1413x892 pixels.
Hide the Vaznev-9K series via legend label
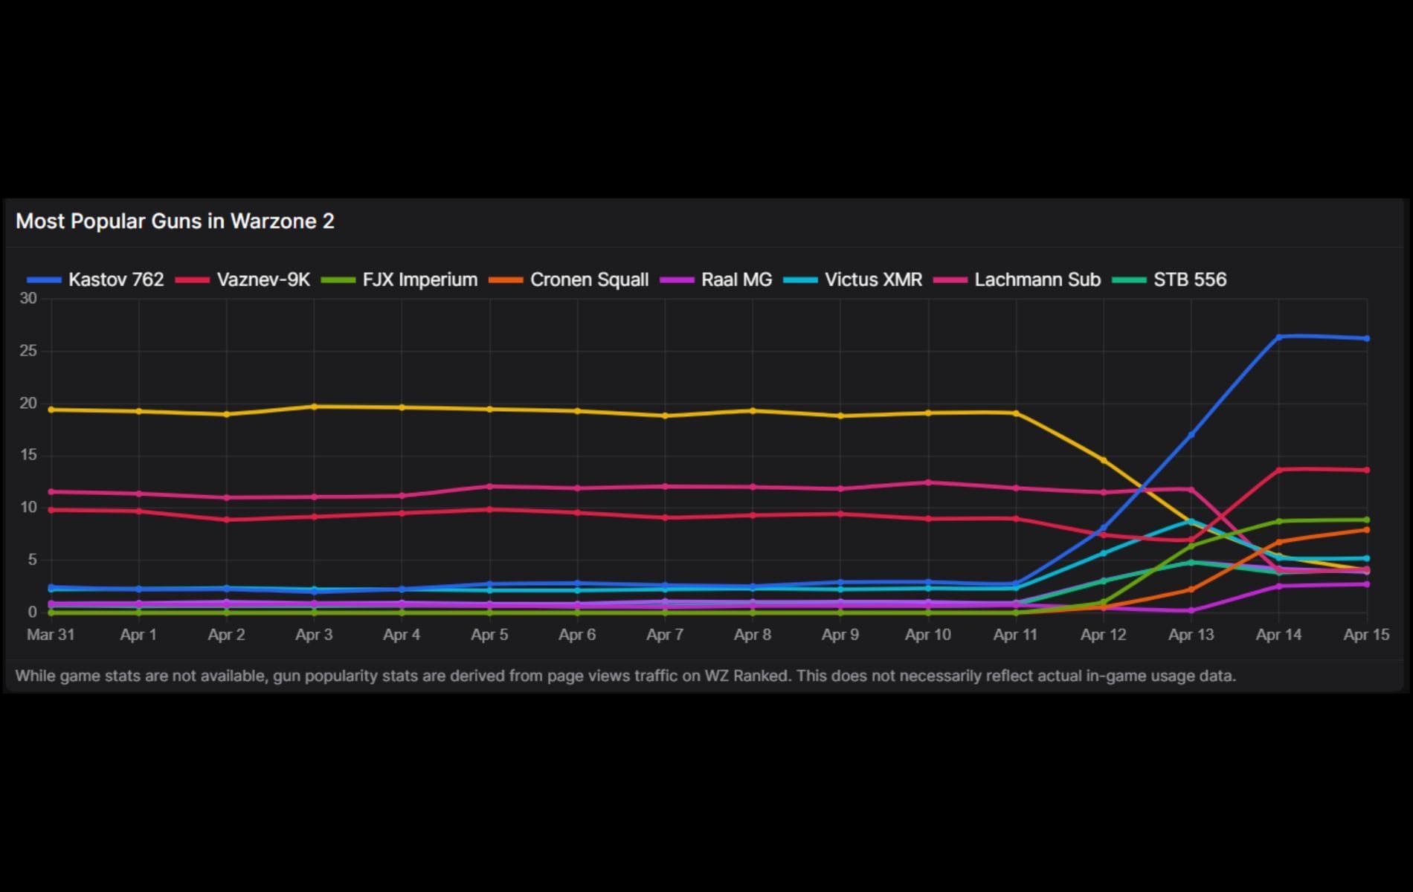coord(263,280)
